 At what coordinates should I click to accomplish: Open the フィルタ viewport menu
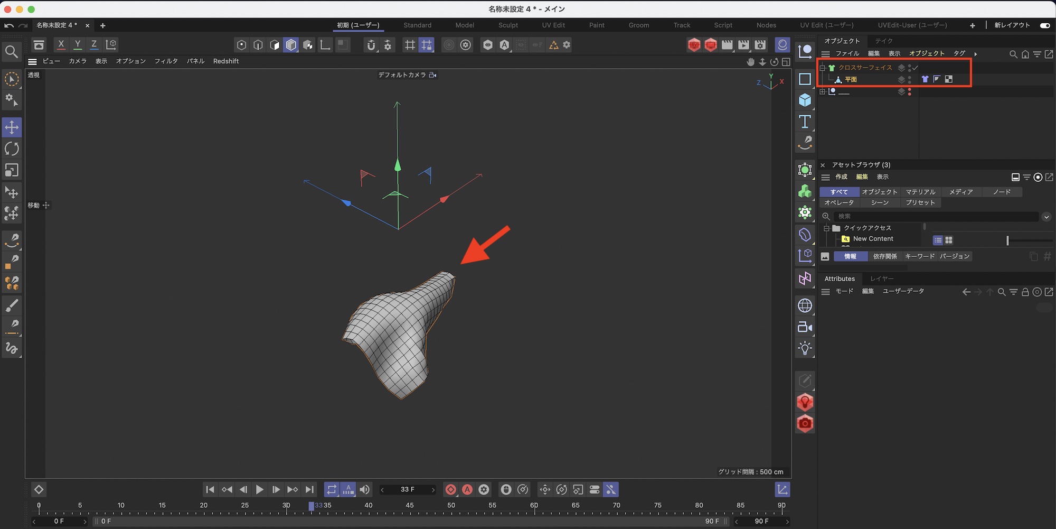coord(166,61)
